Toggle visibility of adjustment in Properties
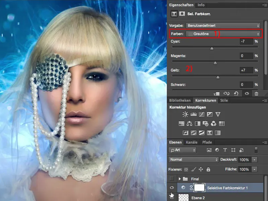This screenshot has width=268, height=201. pyautogui.click(x=247, y=93)
